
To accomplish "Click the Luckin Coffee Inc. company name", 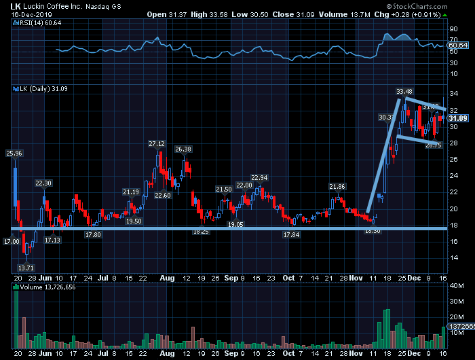I will pyautogui.click(x=52, y=6).
